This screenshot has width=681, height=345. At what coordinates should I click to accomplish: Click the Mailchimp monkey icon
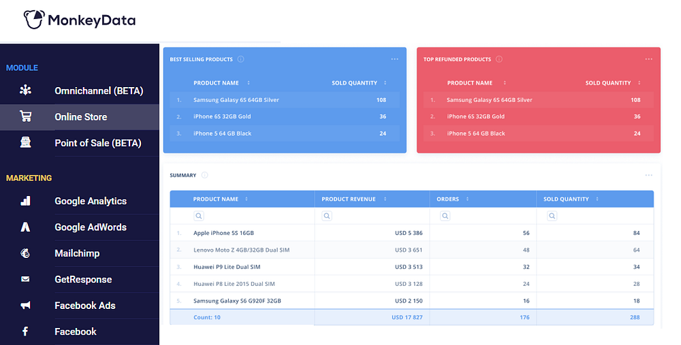(26, 253)
